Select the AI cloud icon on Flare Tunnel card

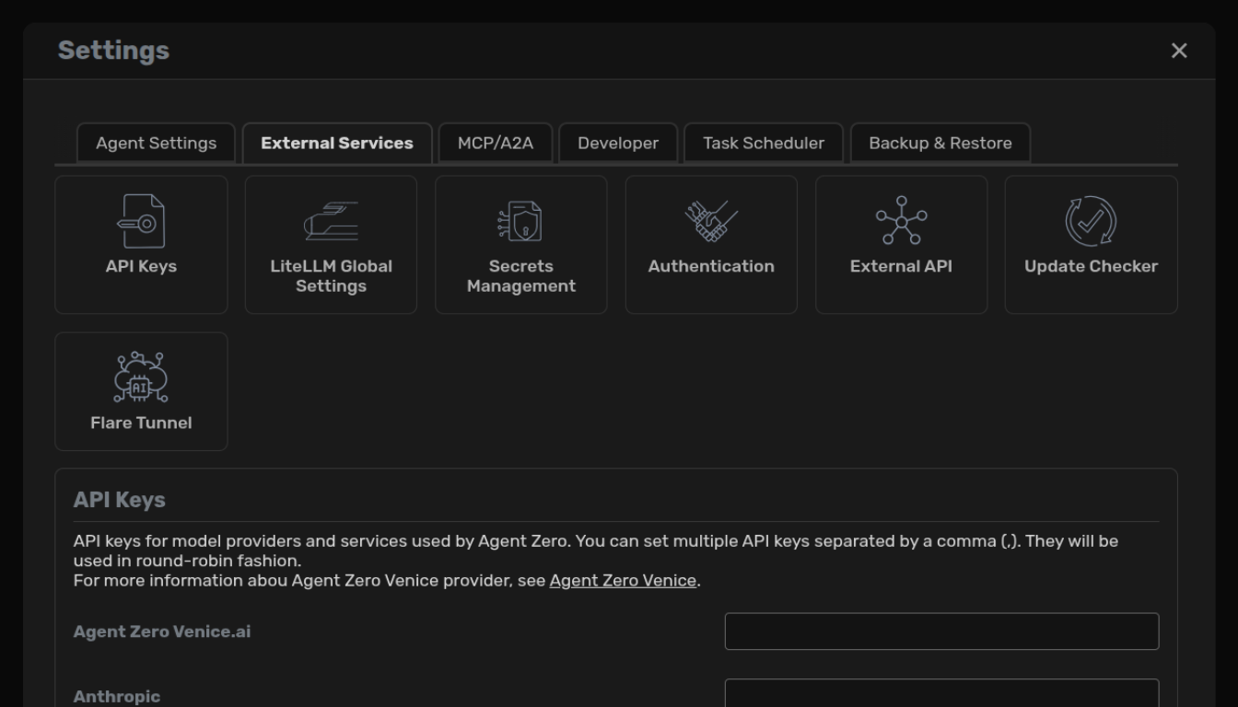(x=141, y=377)
